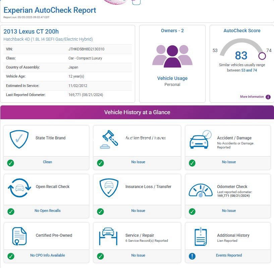
Task: Click green check in Insurance Loss card
Action: (101, 212)
